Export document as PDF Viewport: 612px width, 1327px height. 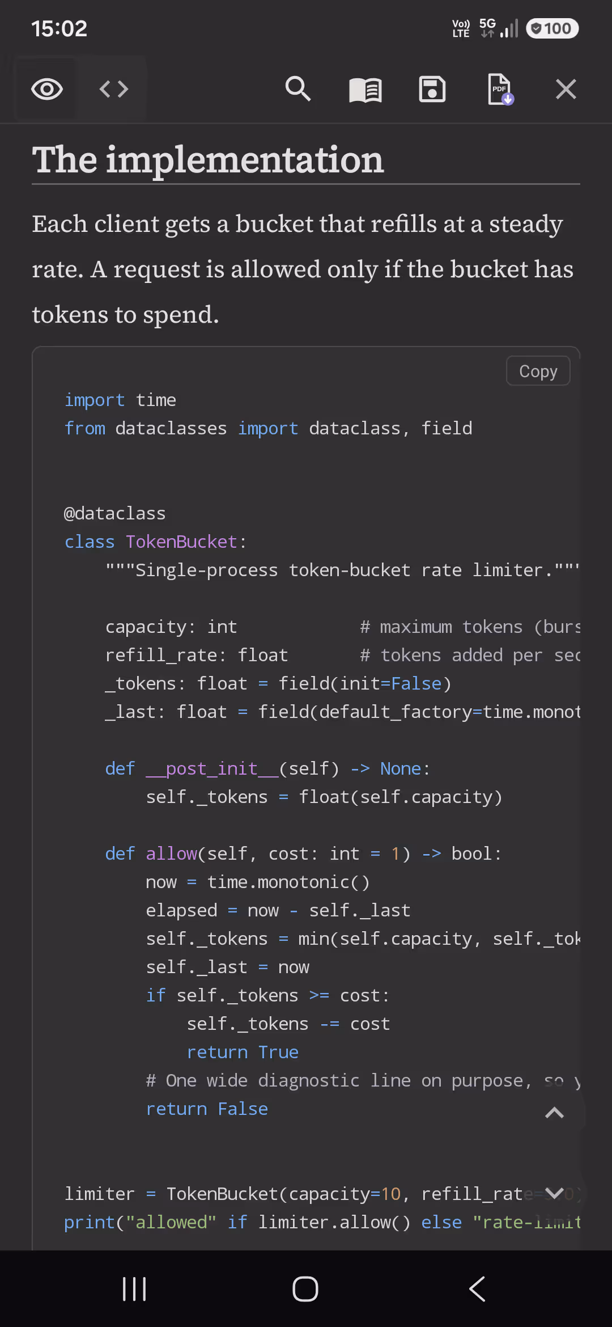500,89
